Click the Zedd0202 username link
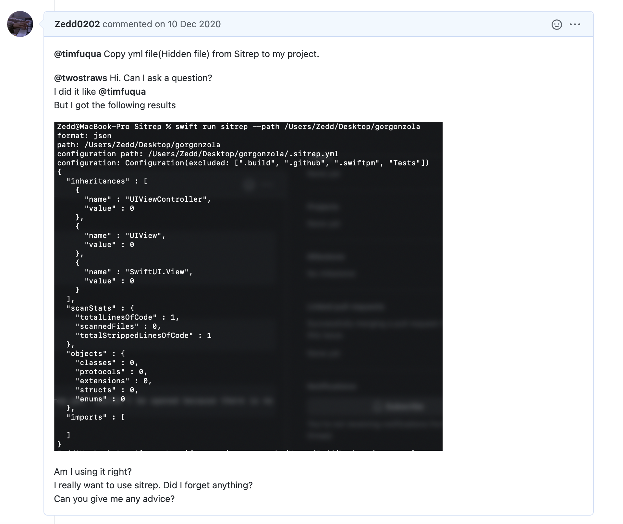The image size is (623, 524). pos(77,24)
